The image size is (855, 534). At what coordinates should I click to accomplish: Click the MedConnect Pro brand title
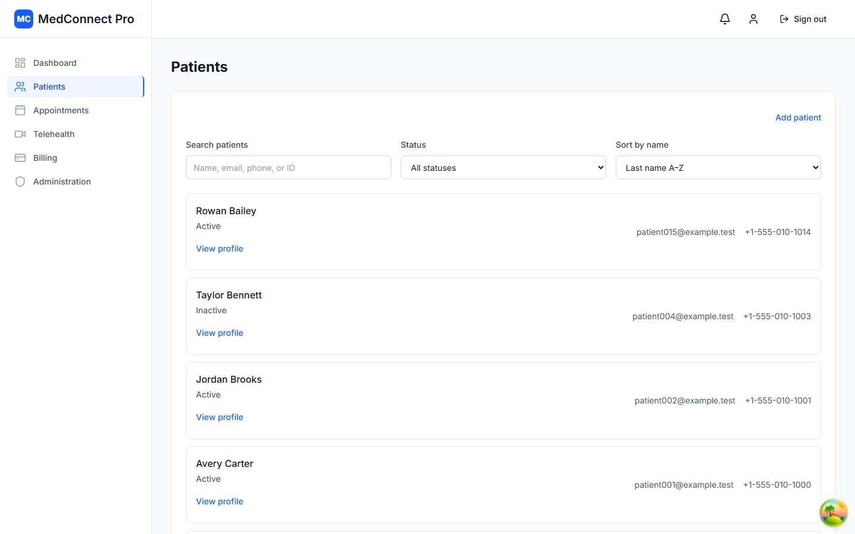click(x=86, y=19)
